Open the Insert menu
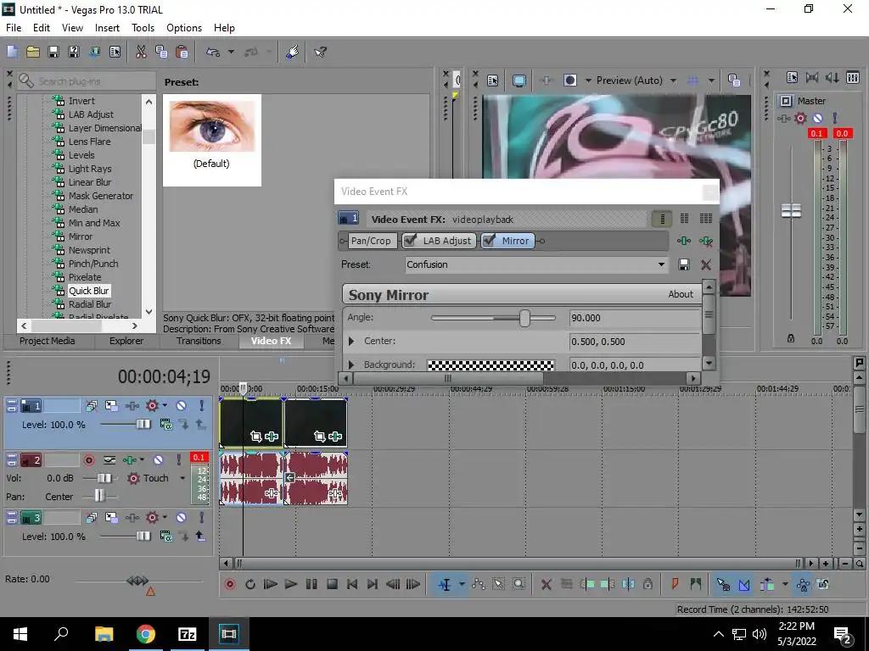The height and width of the screenshot is (651, 869). coord(107,28)
